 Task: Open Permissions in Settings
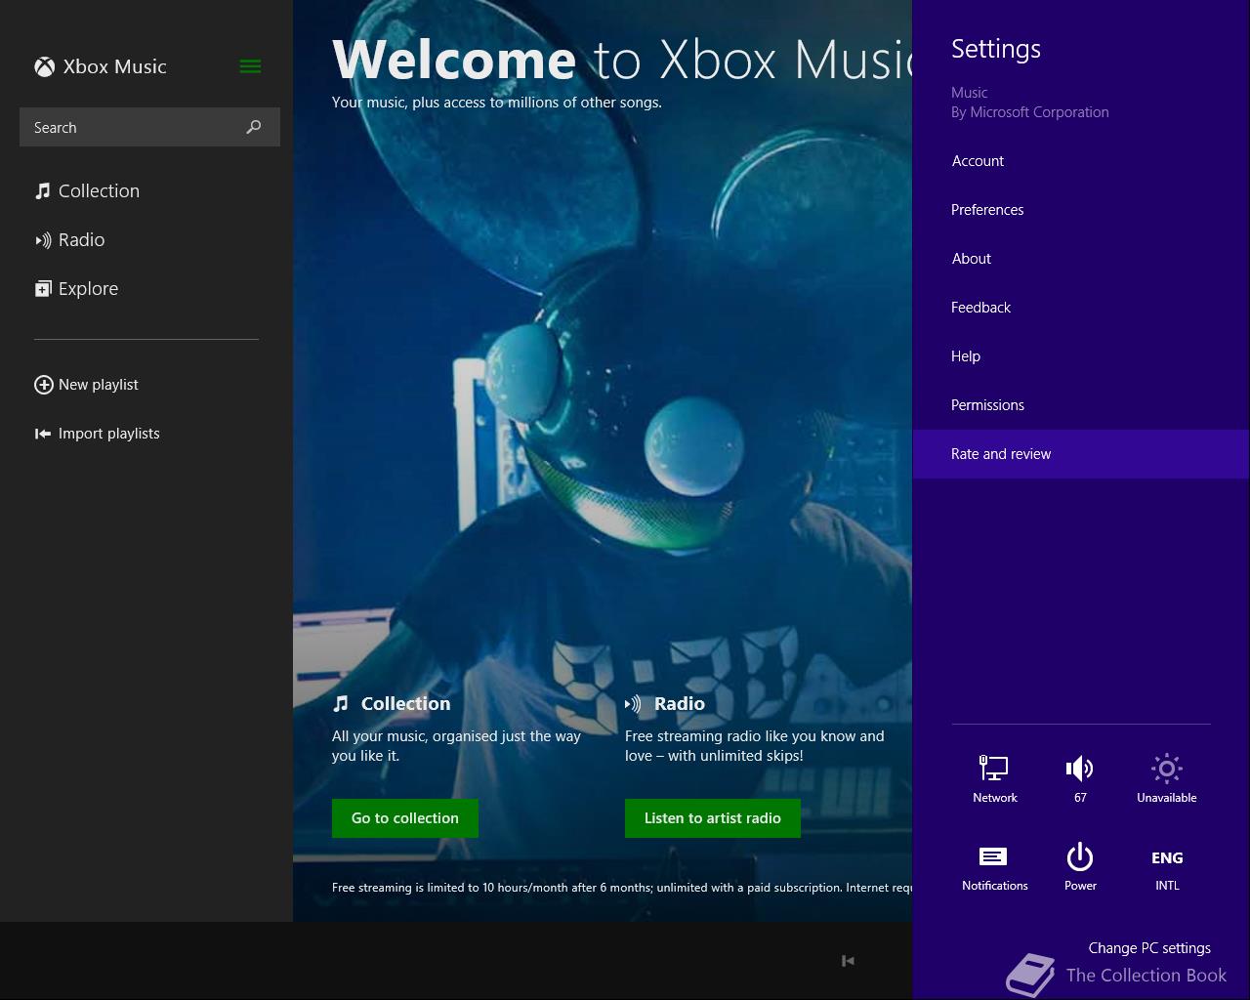[987, 405]
